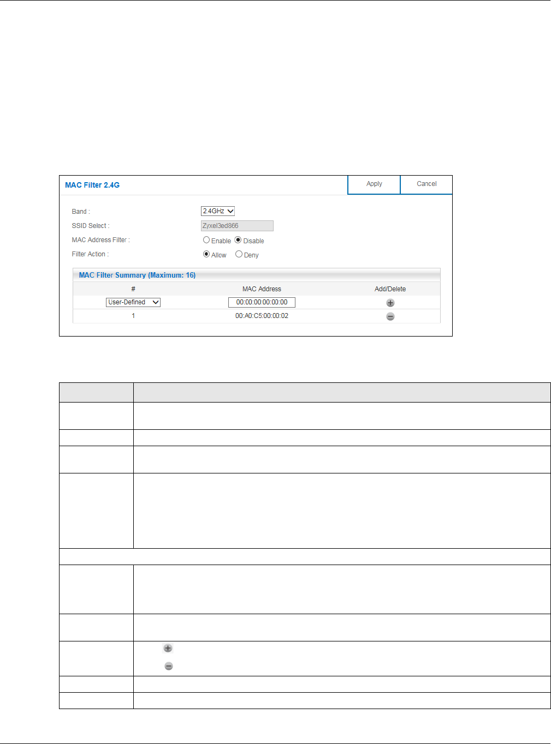Click the plus icon in the description table
This screenshot has width=551, height=744.
(168, 648)
